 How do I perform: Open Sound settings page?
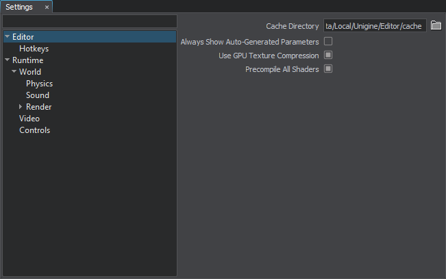[37, 95]
